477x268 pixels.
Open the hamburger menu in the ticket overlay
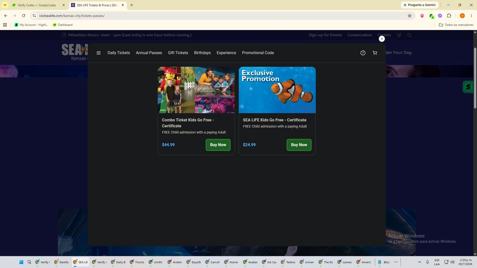point(99,53)
